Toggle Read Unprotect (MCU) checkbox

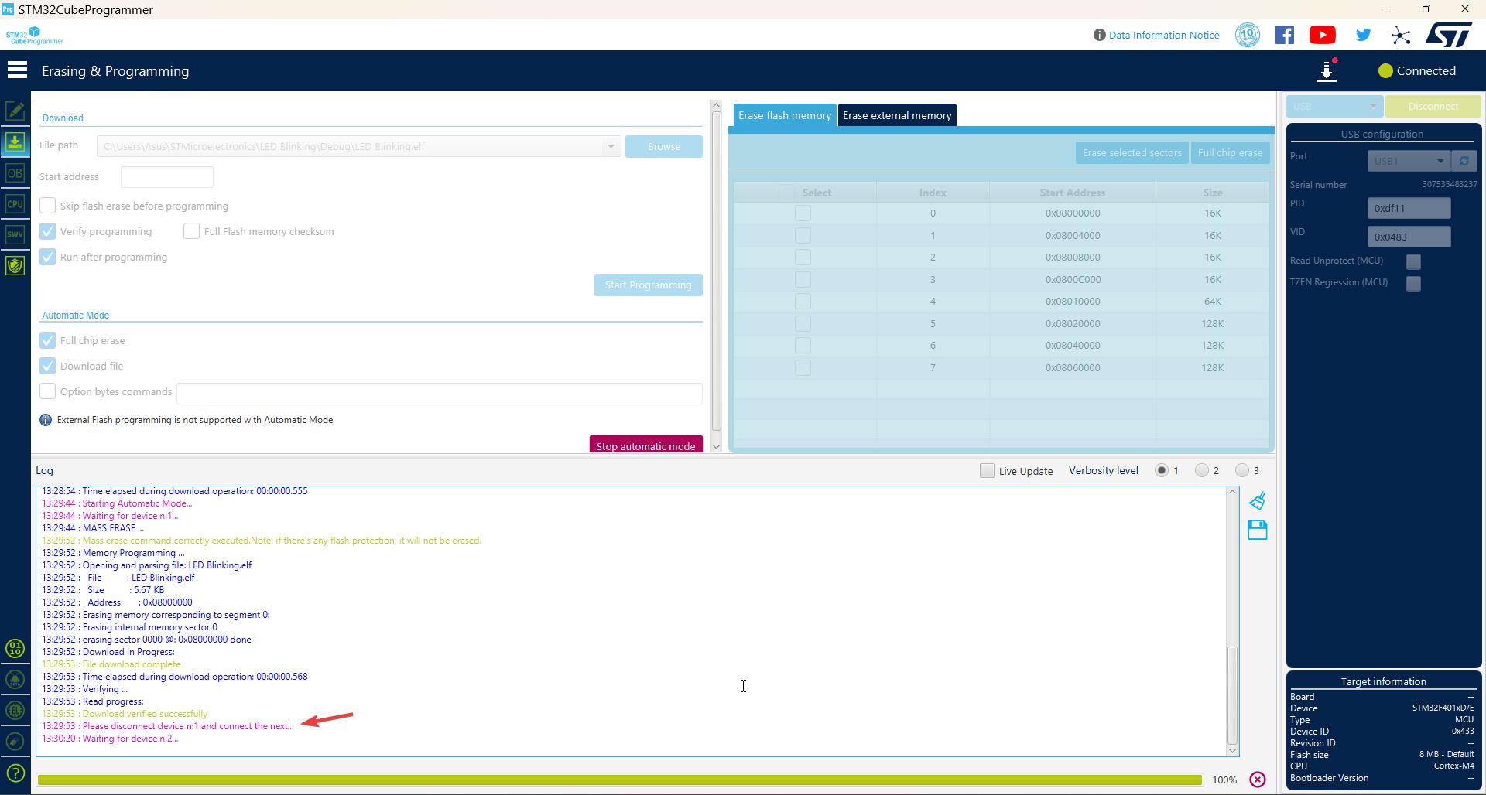tap(1413, 261)
